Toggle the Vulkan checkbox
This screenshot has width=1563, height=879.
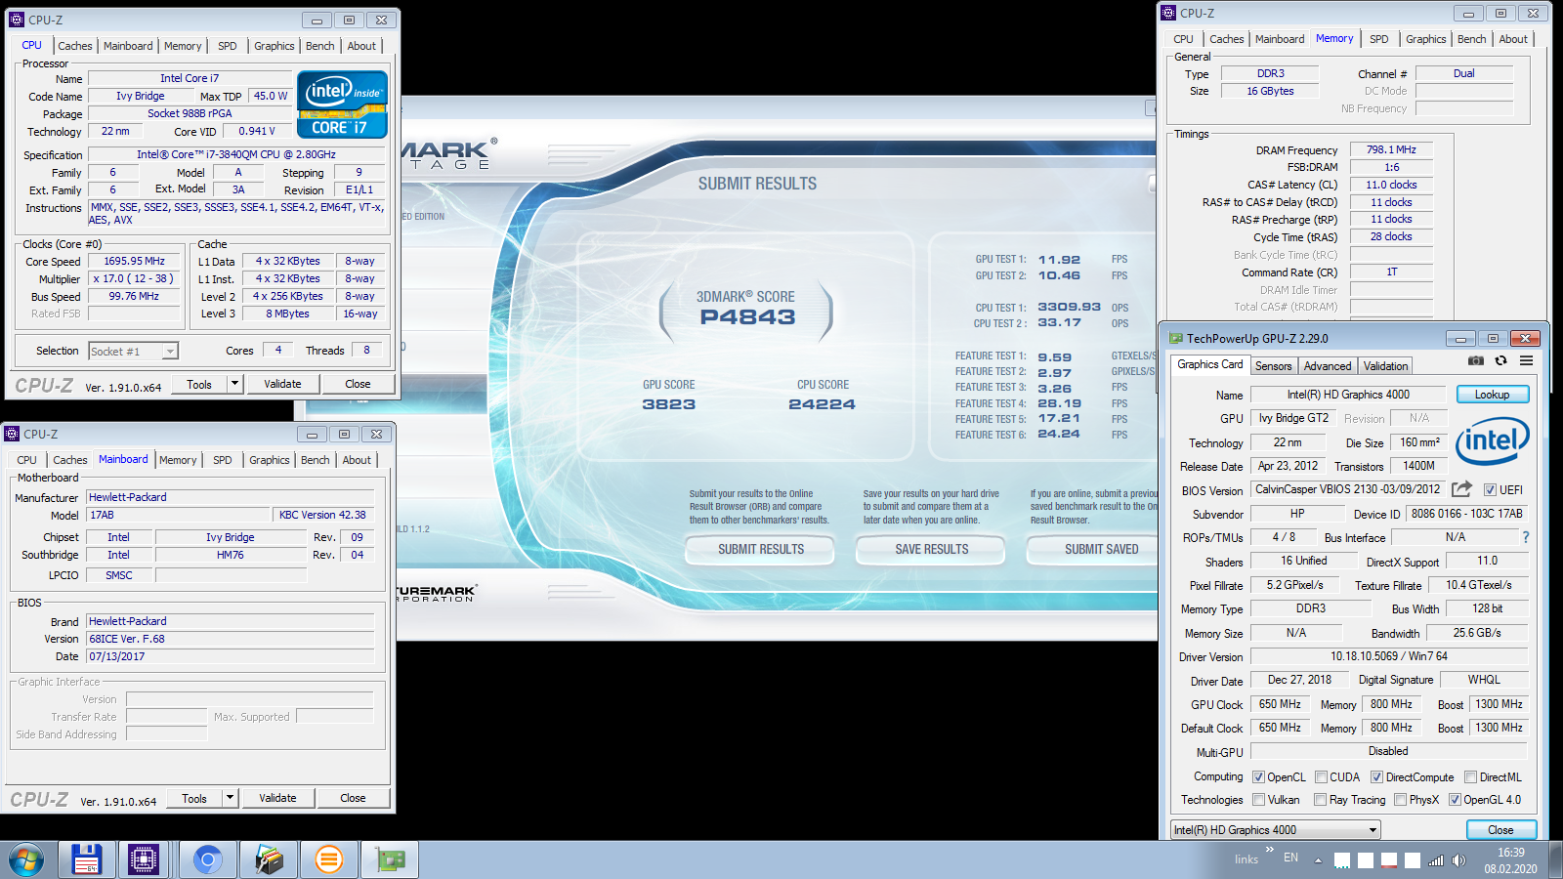pos(1258,800)
